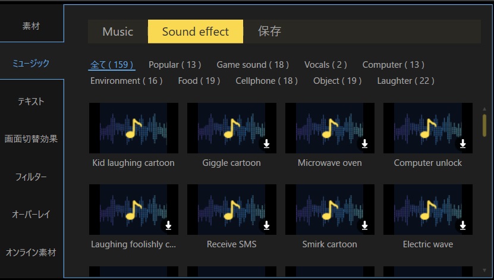Open the テキスト sidebar section
The height and width of the screenshot is (280, 494).
point(31,101)
